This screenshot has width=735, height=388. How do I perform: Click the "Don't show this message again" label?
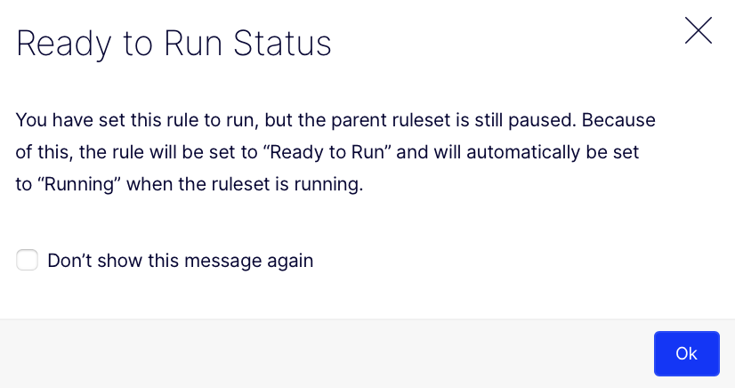coord(180,261)
